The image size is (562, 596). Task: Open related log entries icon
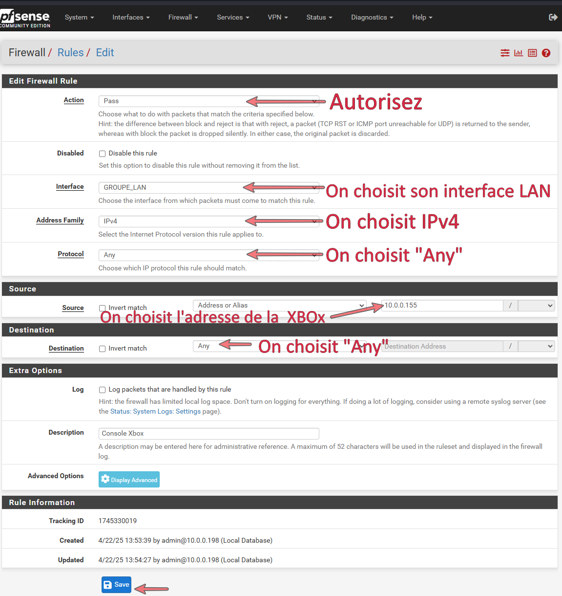pyautogui.click(x=532, y=53)
